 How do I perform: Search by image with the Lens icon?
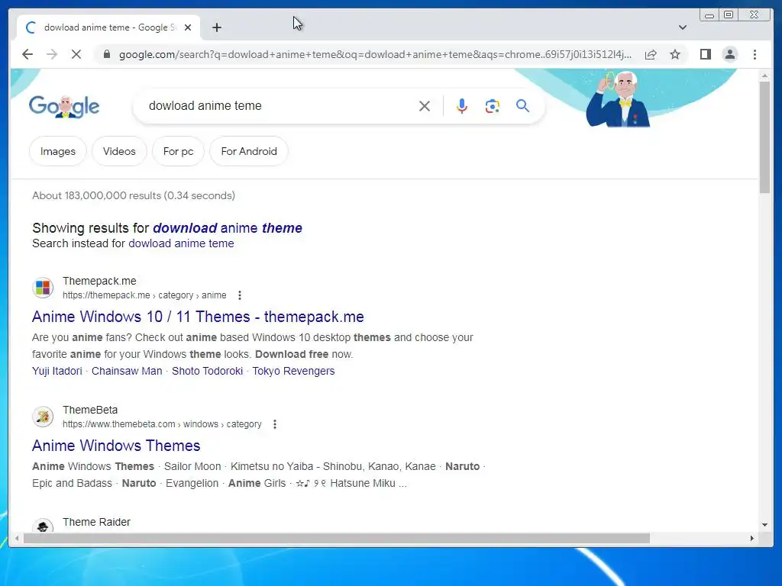tap(493, 106)
